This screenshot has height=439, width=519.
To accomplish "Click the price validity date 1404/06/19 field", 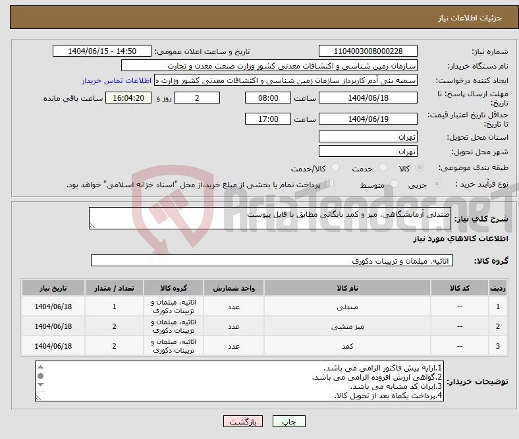I will [x=368, y=119].
